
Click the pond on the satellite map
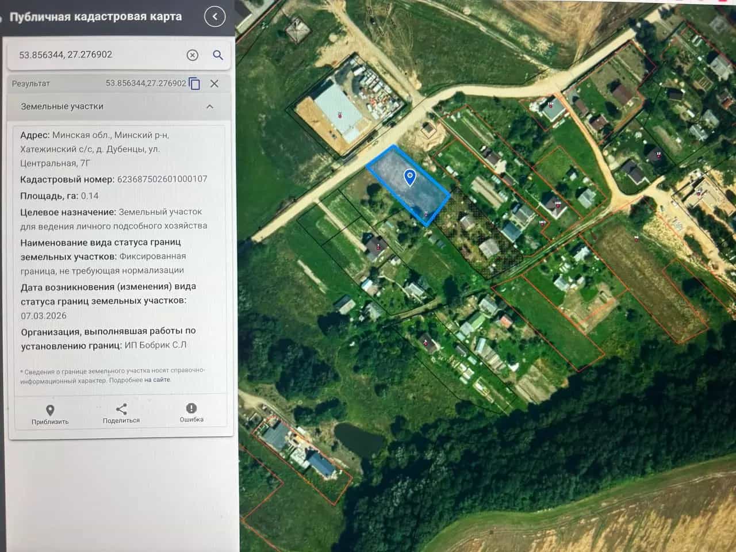[359, 440]
